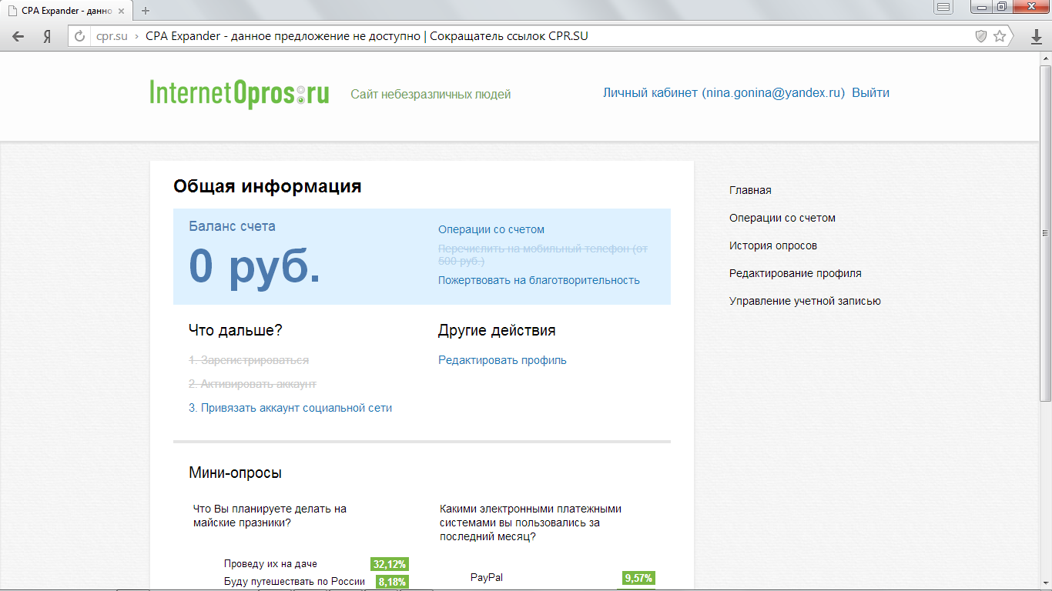
Task: Click Буду путешествовать по России answer
Action: pyautogui.click(x=294, y=582)
